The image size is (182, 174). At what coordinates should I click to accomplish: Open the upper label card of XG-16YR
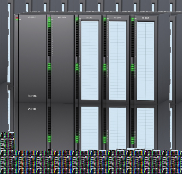118,61
